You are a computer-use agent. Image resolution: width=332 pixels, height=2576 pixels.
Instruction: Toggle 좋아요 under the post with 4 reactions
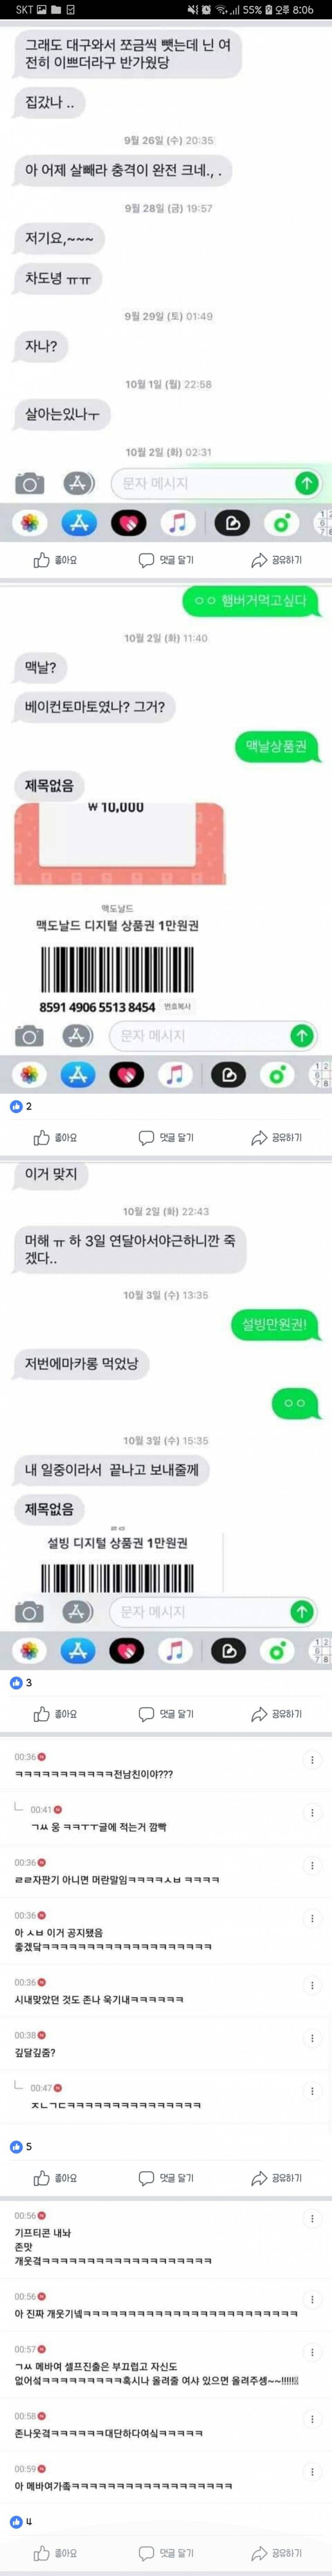tap(55, 2552)
